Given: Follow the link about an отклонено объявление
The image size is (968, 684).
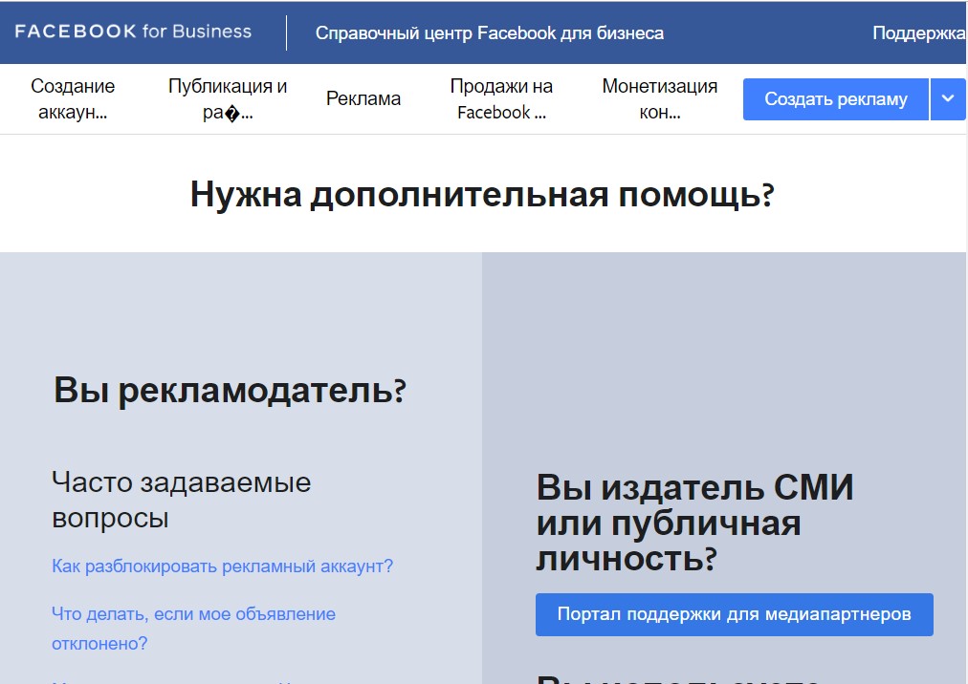Looking at the screenshot, I should [193, 628].
